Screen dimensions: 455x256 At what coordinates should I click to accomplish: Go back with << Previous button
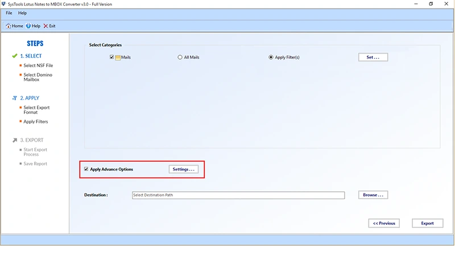(384, 223)
